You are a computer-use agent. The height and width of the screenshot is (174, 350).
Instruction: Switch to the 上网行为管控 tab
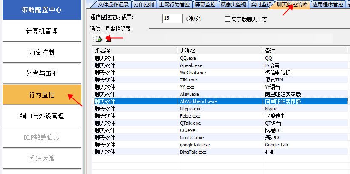(174, 5)
